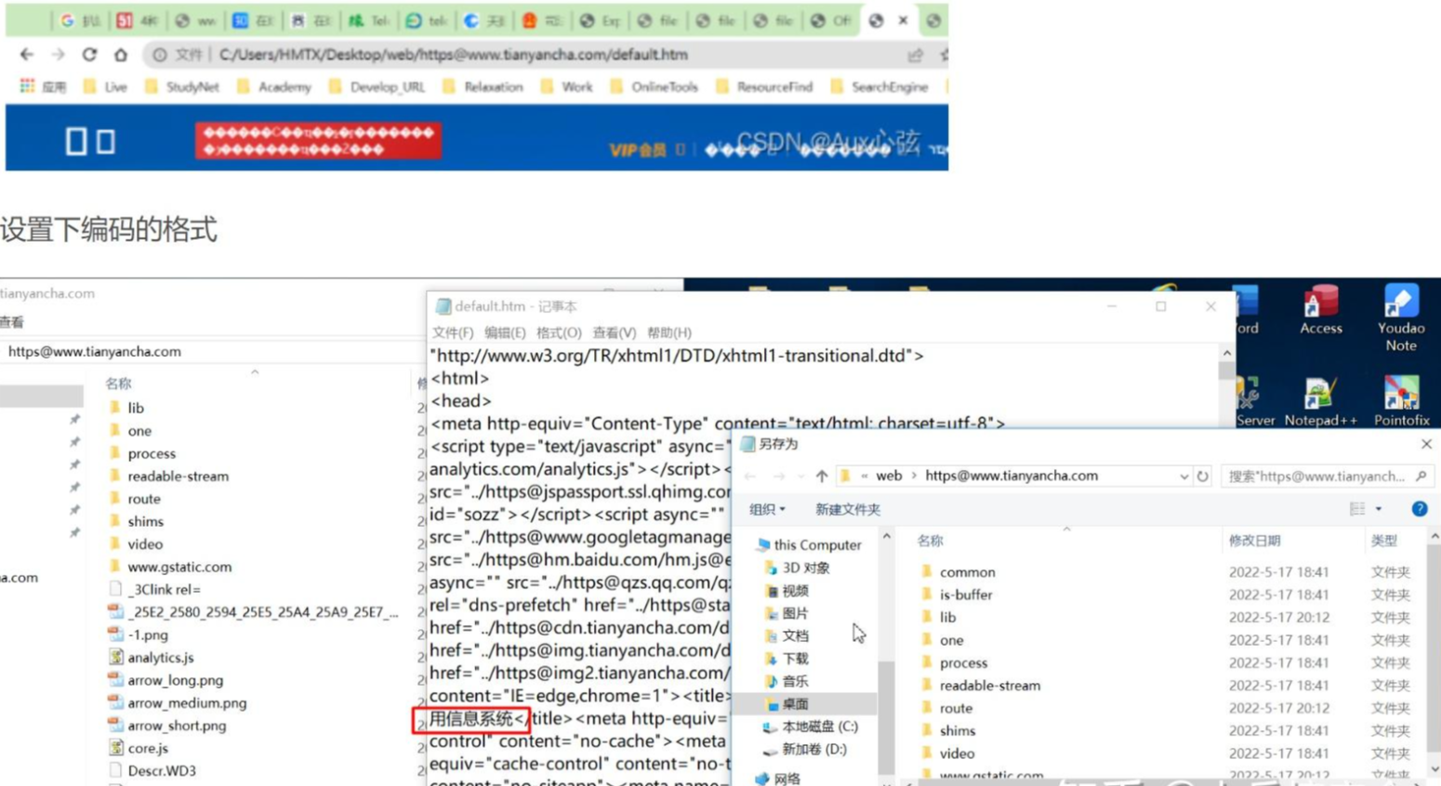Click the Explorer address bar path
The height and width of the screenshot is (786, 1441).
click(x=95, y=351)
